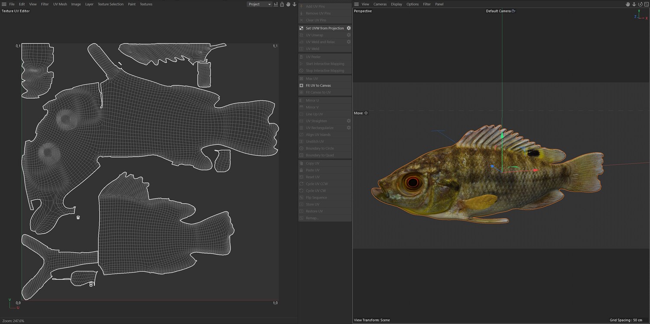Viewport: 650px width, 324px height.
Task: Click the camera icon beside Default Camera
Action: [513, 11]
